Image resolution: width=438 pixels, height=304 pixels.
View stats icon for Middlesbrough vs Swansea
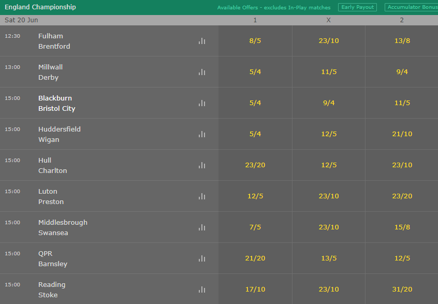(x=202, y=227)
